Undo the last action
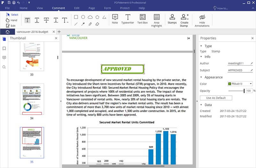The width and height of the screenshot is (256, 168). pyautogui.click(x=19, y=3)
